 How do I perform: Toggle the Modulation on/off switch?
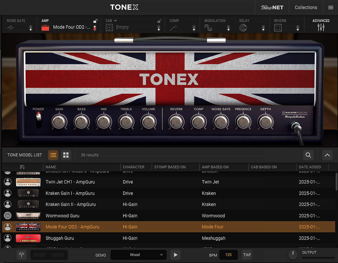point(228,28)
